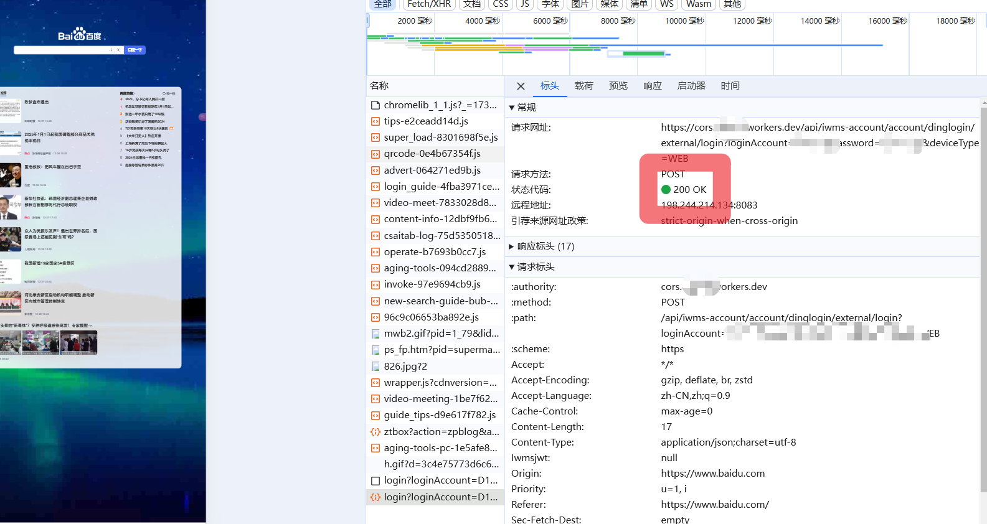Click the 826.jpg?2 image file icon
987x524 pixels.
(375, 367)
